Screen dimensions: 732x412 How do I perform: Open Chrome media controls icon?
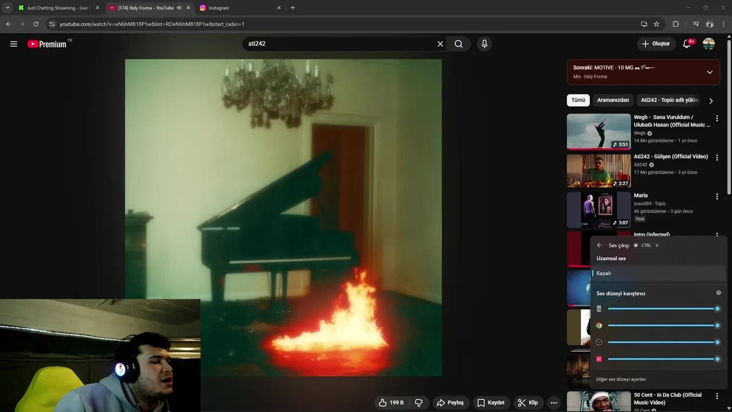[696, 24]
